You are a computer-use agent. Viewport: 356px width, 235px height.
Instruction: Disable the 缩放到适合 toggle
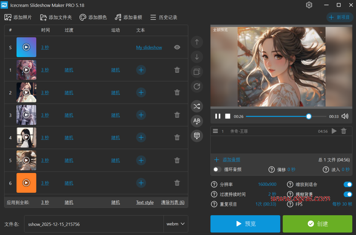click(x=348, y=185)
